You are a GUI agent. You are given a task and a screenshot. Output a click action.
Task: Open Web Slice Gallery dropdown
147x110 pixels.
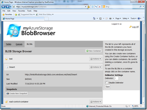45,14
